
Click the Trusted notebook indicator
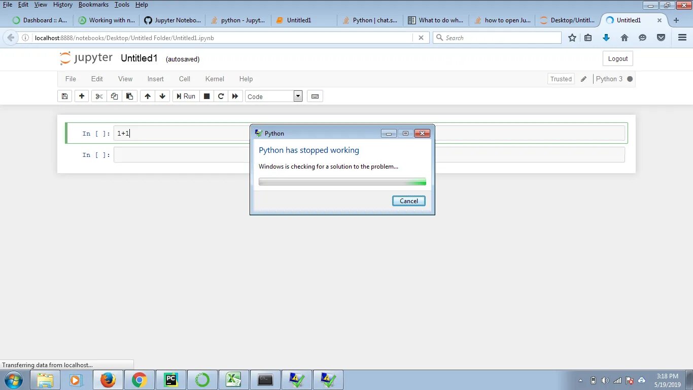[561, 79]
